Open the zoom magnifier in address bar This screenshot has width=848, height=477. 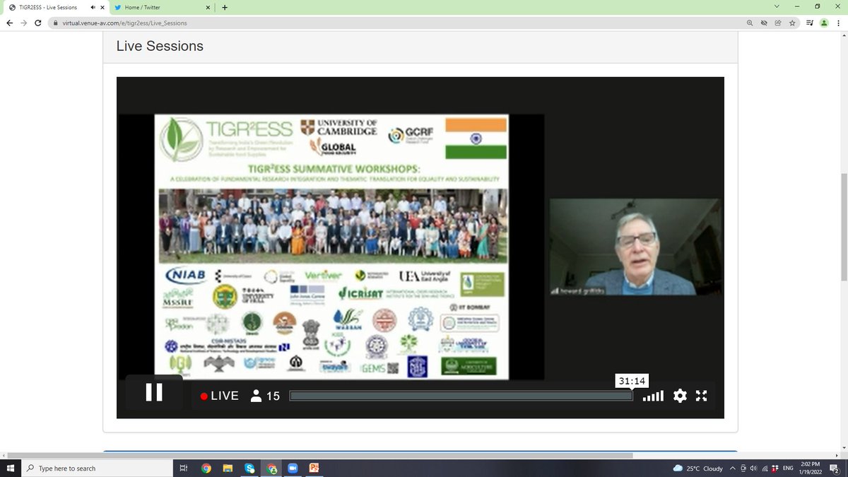[749, 23]
